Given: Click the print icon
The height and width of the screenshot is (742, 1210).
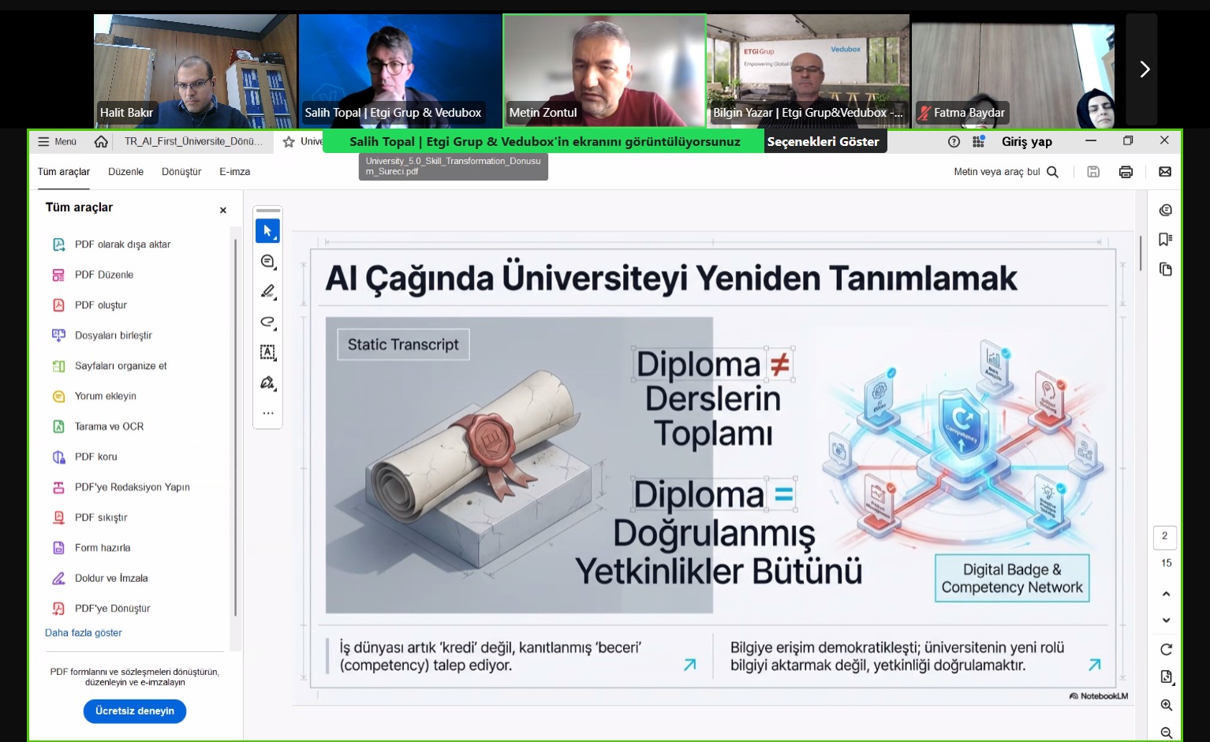Looking at the screenshot, I should [1126, 172].
